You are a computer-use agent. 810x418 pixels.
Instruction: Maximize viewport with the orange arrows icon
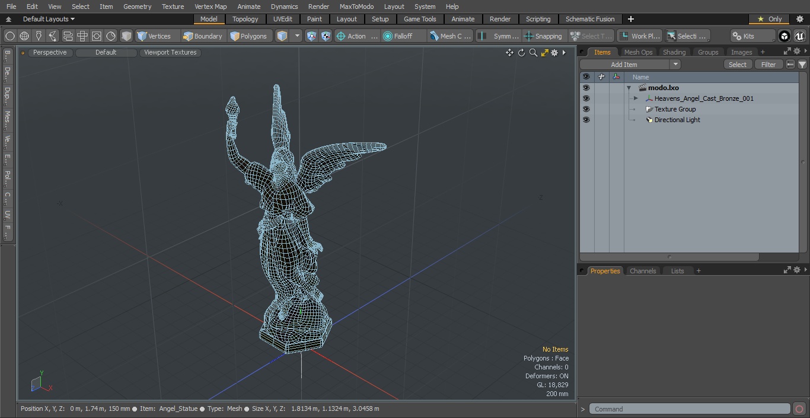pyautogui.click(x=544, y=53)
